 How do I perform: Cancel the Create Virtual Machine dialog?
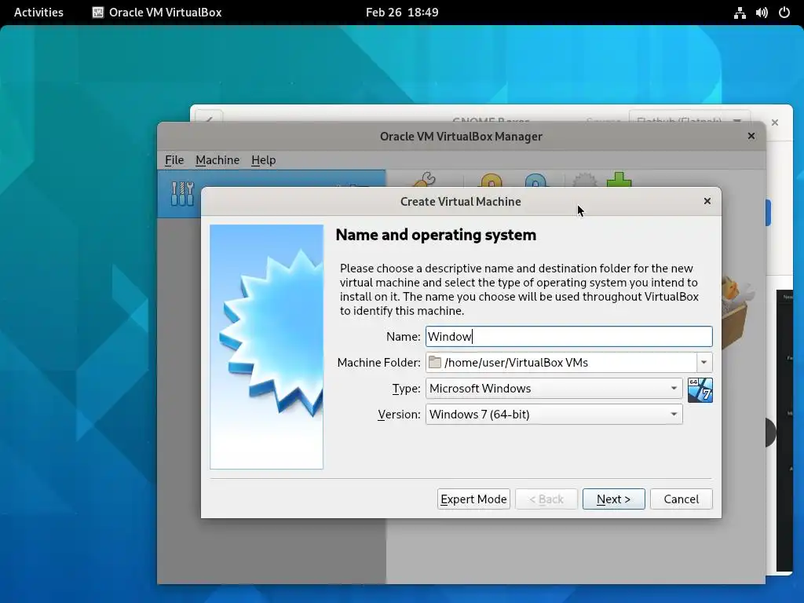(681, 499)
